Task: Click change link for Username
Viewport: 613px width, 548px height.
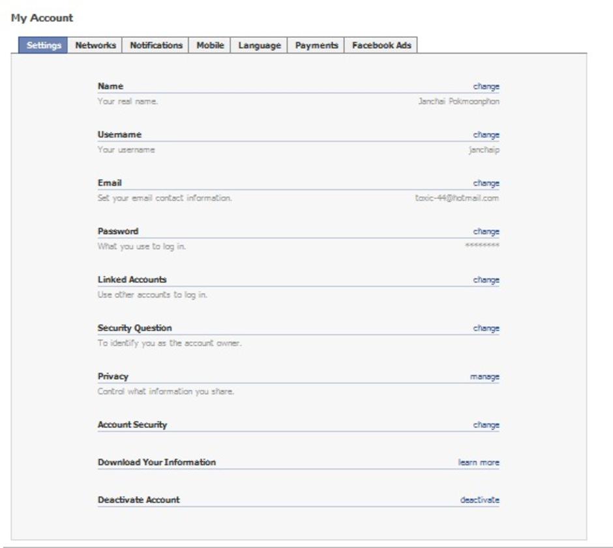Action: tap(486, 135)
